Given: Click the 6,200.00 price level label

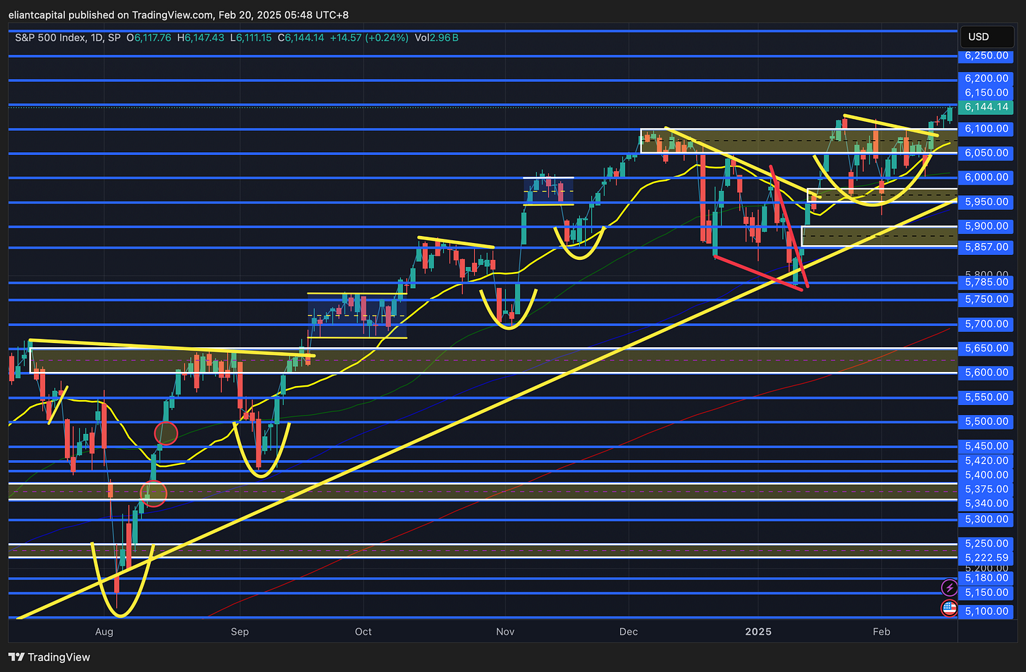Looking at the screenshot, I should click(x=987, y=79).
